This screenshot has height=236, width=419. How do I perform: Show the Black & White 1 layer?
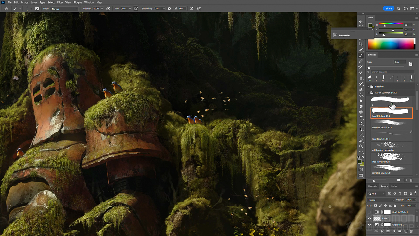click(369, 212)
